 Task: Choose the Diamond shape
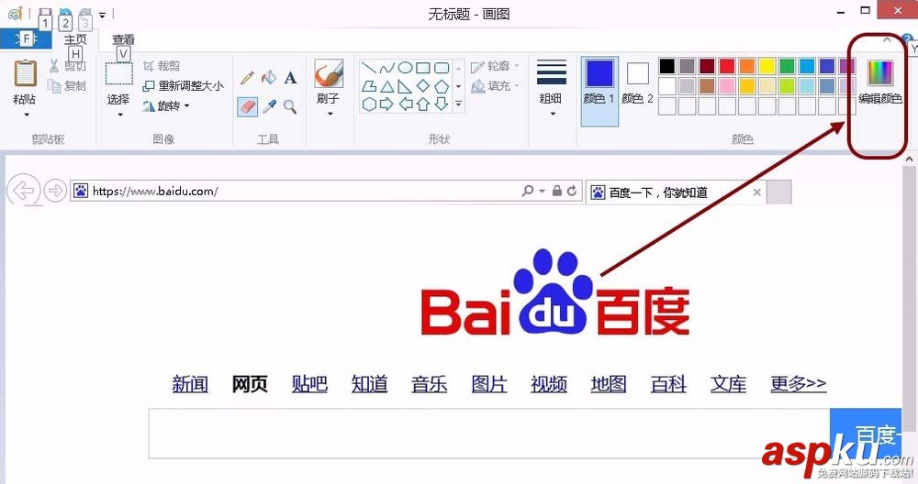point(423,86)
